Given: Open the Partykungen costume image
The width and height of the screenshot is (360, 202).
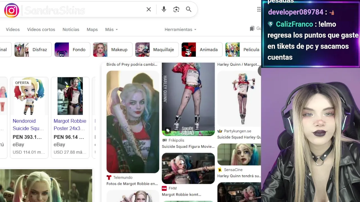Looking at the screenshot, I should (x=239, y=99).
